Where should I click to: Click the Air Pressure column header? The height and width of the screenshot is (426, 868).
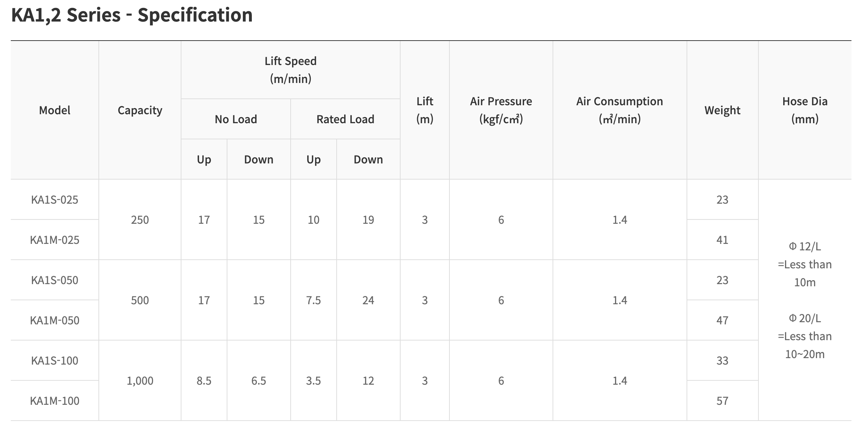coord(501,110)
